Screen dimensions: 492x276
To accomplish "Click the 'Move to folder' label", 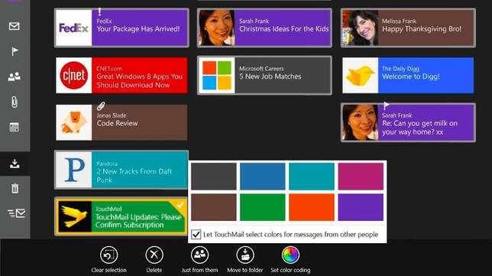I will pos(245,270).
